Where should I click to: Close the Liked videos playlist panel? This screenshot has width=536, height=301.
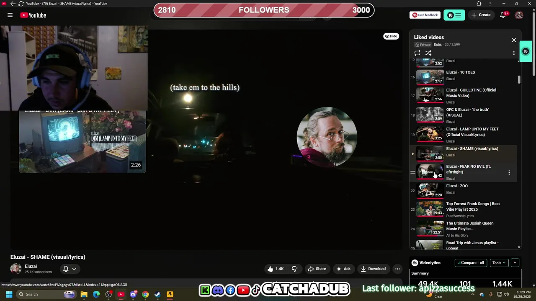(x=514, y=40)
